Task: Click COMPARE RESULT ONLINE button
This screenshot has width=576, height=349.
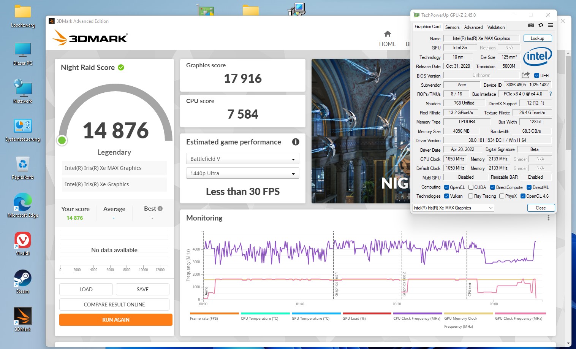Action: click(x=114, y=305)
